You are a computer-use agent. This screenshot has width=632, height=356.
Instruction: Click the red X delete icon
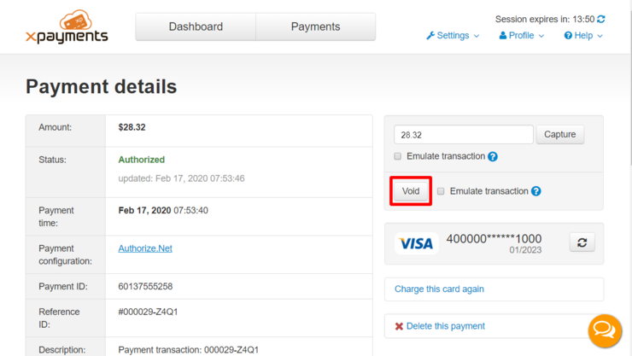point(399,326)
